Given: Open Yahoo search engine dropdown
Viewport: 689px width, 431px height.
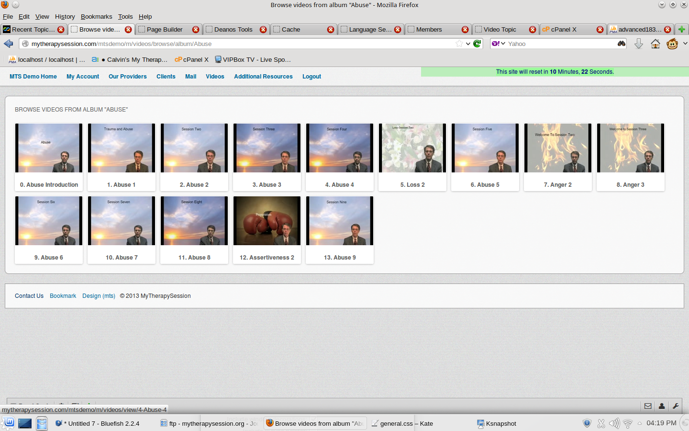Looking at the screenshot, I should (x=499, y=44).
